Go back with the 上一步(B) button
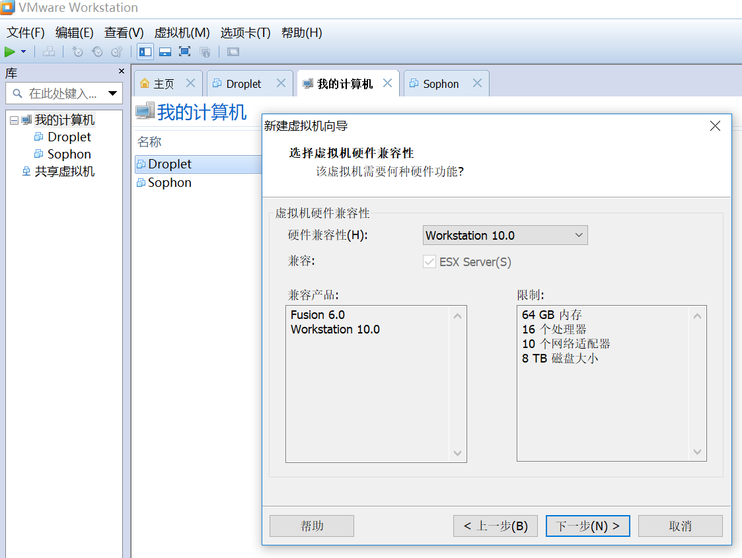The width and height of the screenshot is (742, 558). pos(496,526)
